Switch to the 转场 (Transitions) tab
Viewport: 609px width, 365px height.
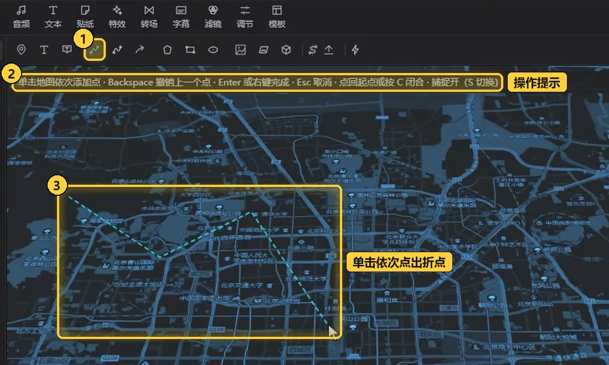click(x=149, y=17)
